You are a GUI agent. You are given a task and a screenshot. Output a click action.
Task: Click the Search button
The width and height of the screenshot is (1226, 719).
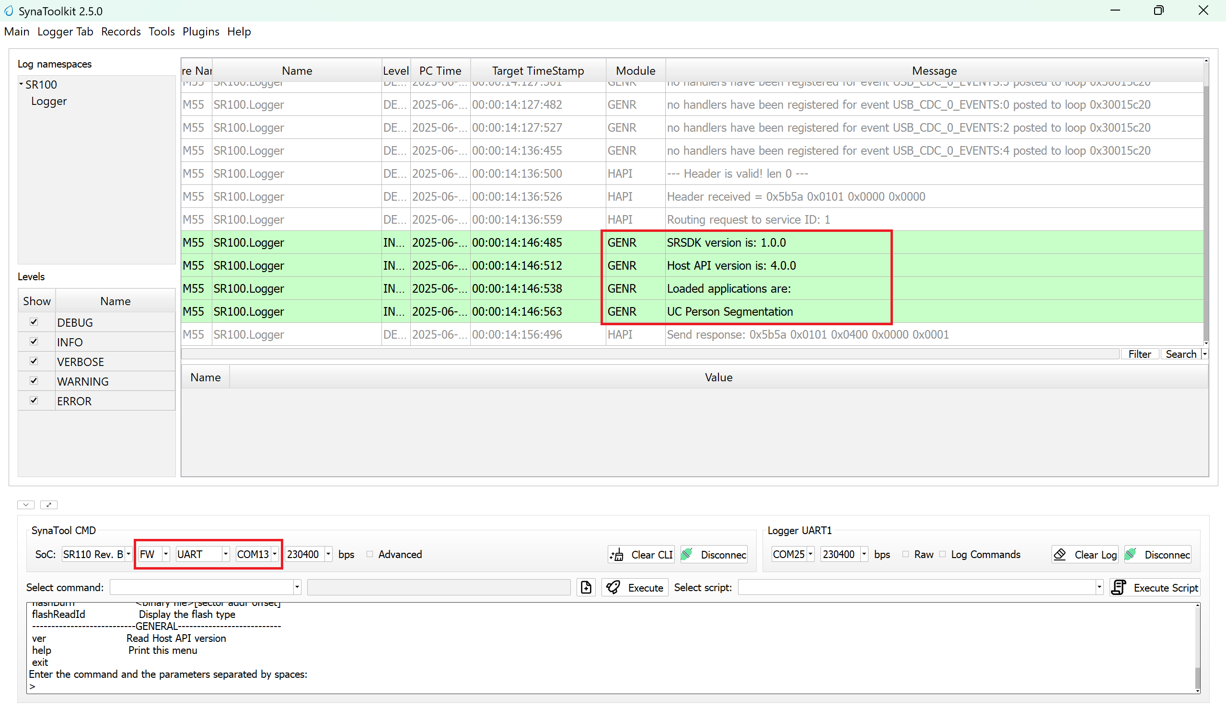[1181, 354]
